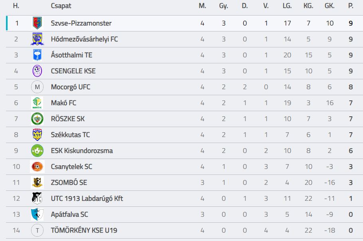Click the Csapat column header

(x=61, y=6)
